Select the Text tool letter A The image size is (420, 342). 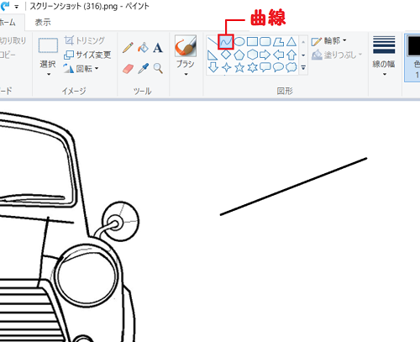158,48
